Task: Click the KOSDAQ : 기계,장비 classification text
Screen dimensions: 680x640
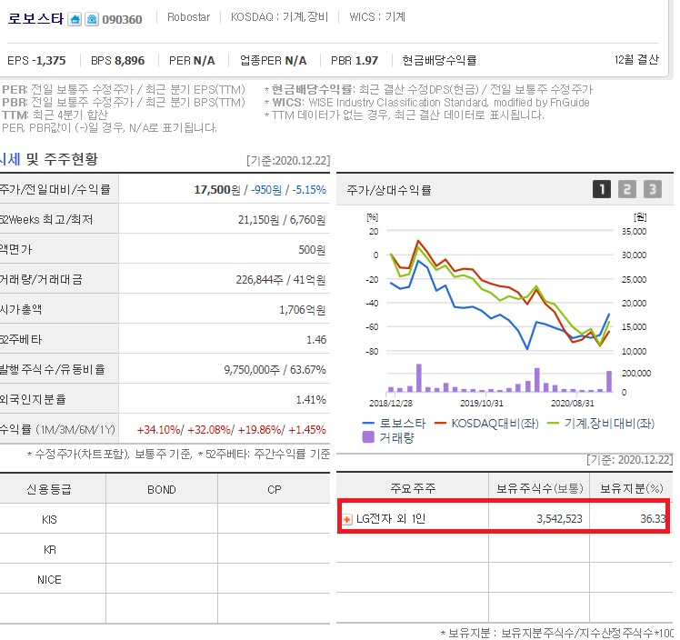Action: [279, 17]
